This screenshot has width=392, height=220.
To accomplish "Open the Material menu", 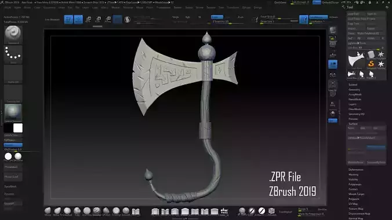I will tap(128, 8).
